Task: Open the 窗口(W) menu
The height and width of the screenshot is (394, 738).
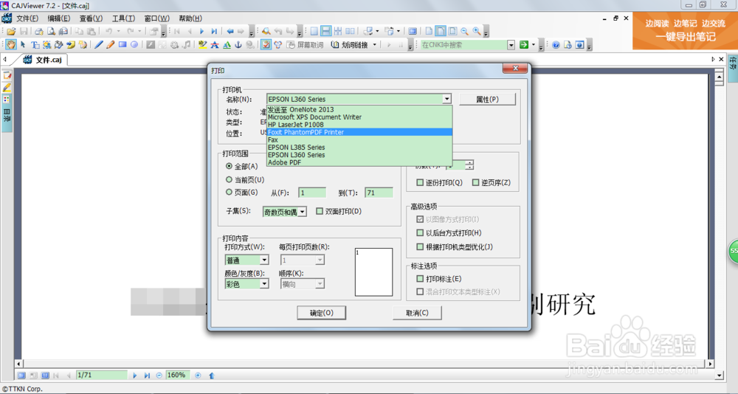Action: pos(156,18)
